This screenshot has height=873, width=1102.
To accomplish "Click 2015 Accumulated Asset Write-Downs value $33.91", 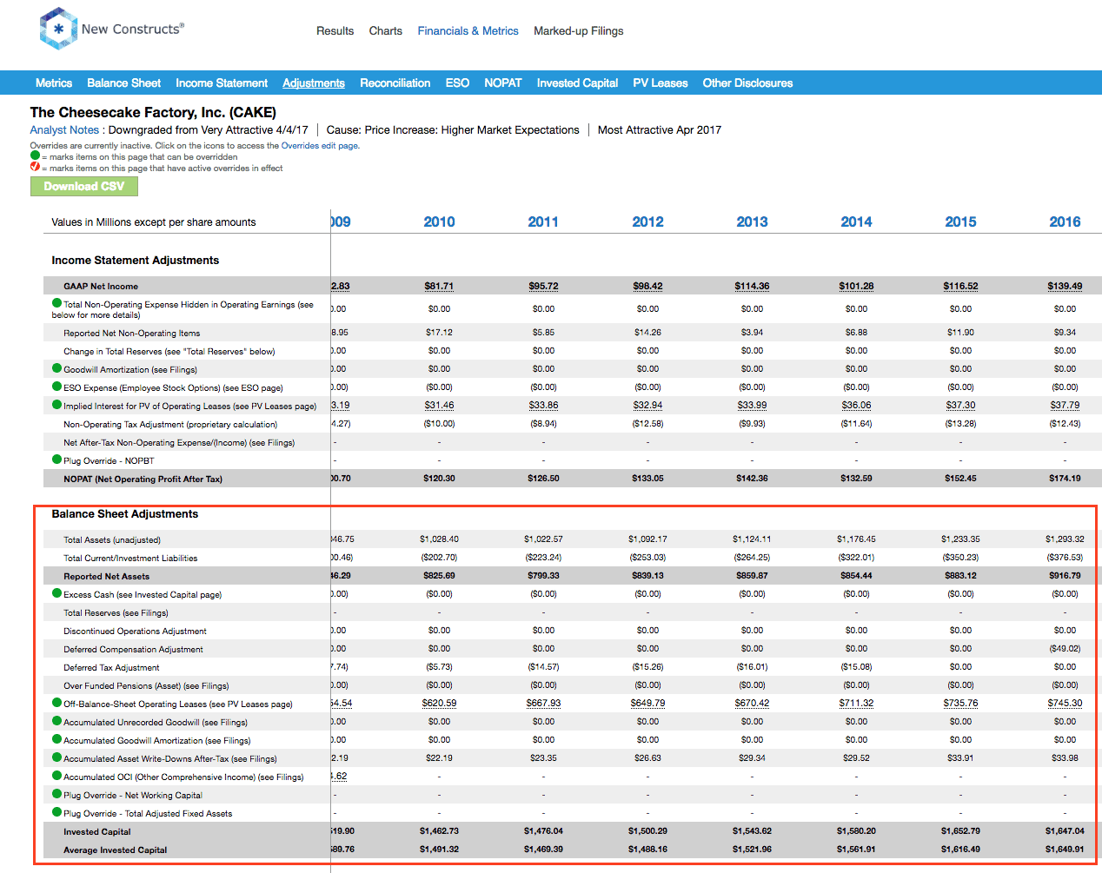I will [960, 757].
